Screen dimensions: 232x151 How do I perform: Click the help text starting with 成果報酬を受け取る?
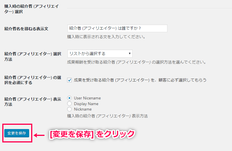coord(137,62)
